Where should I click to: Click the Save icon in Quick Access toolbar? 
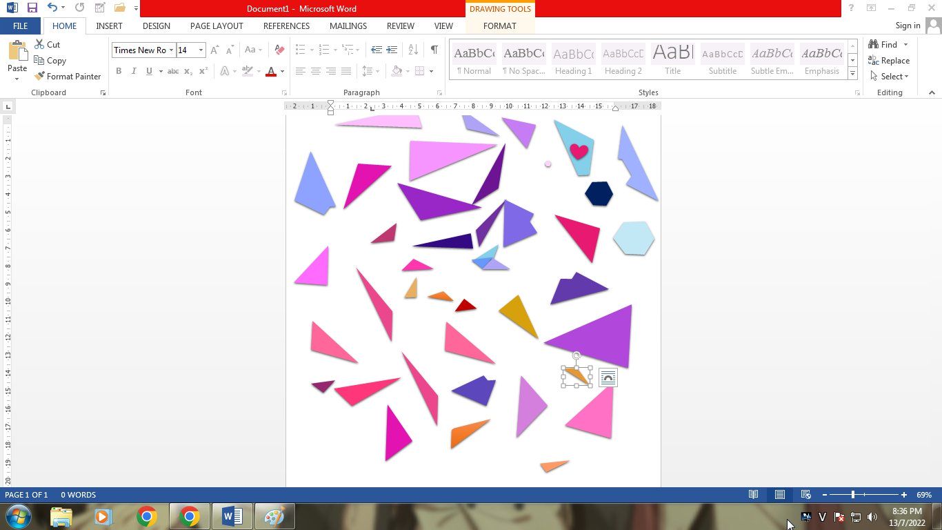(32, 8)
